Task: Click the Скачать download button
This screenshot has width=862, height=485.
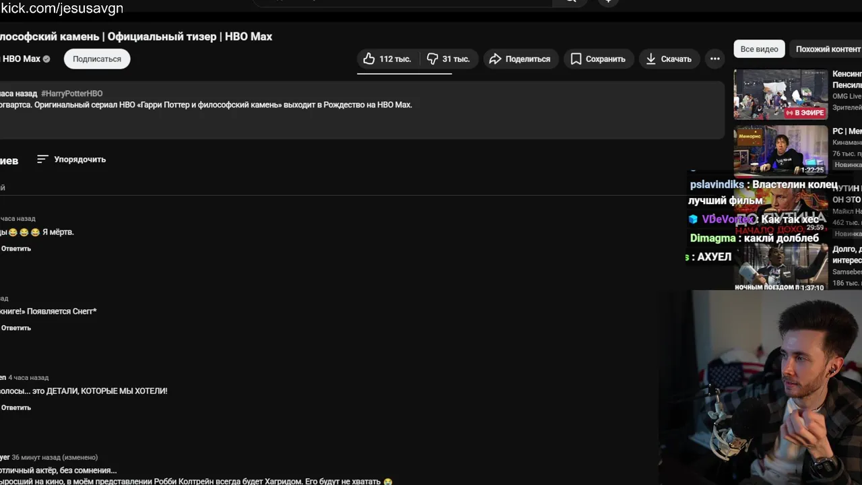Action: pos(669,59)
